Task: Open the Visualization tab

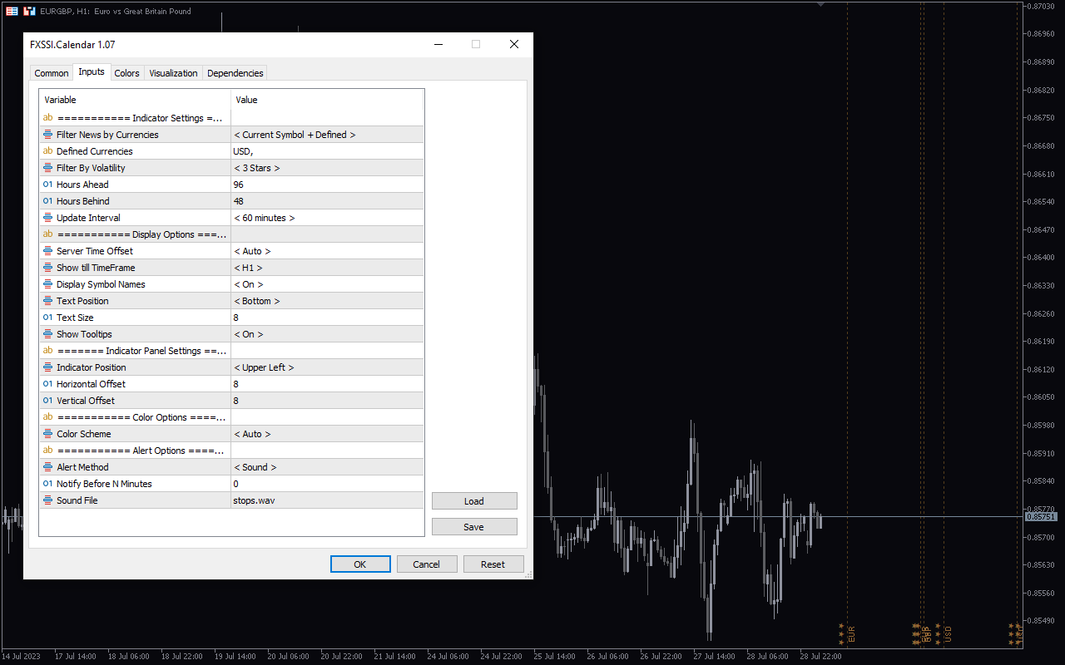Action: point(173,73)
